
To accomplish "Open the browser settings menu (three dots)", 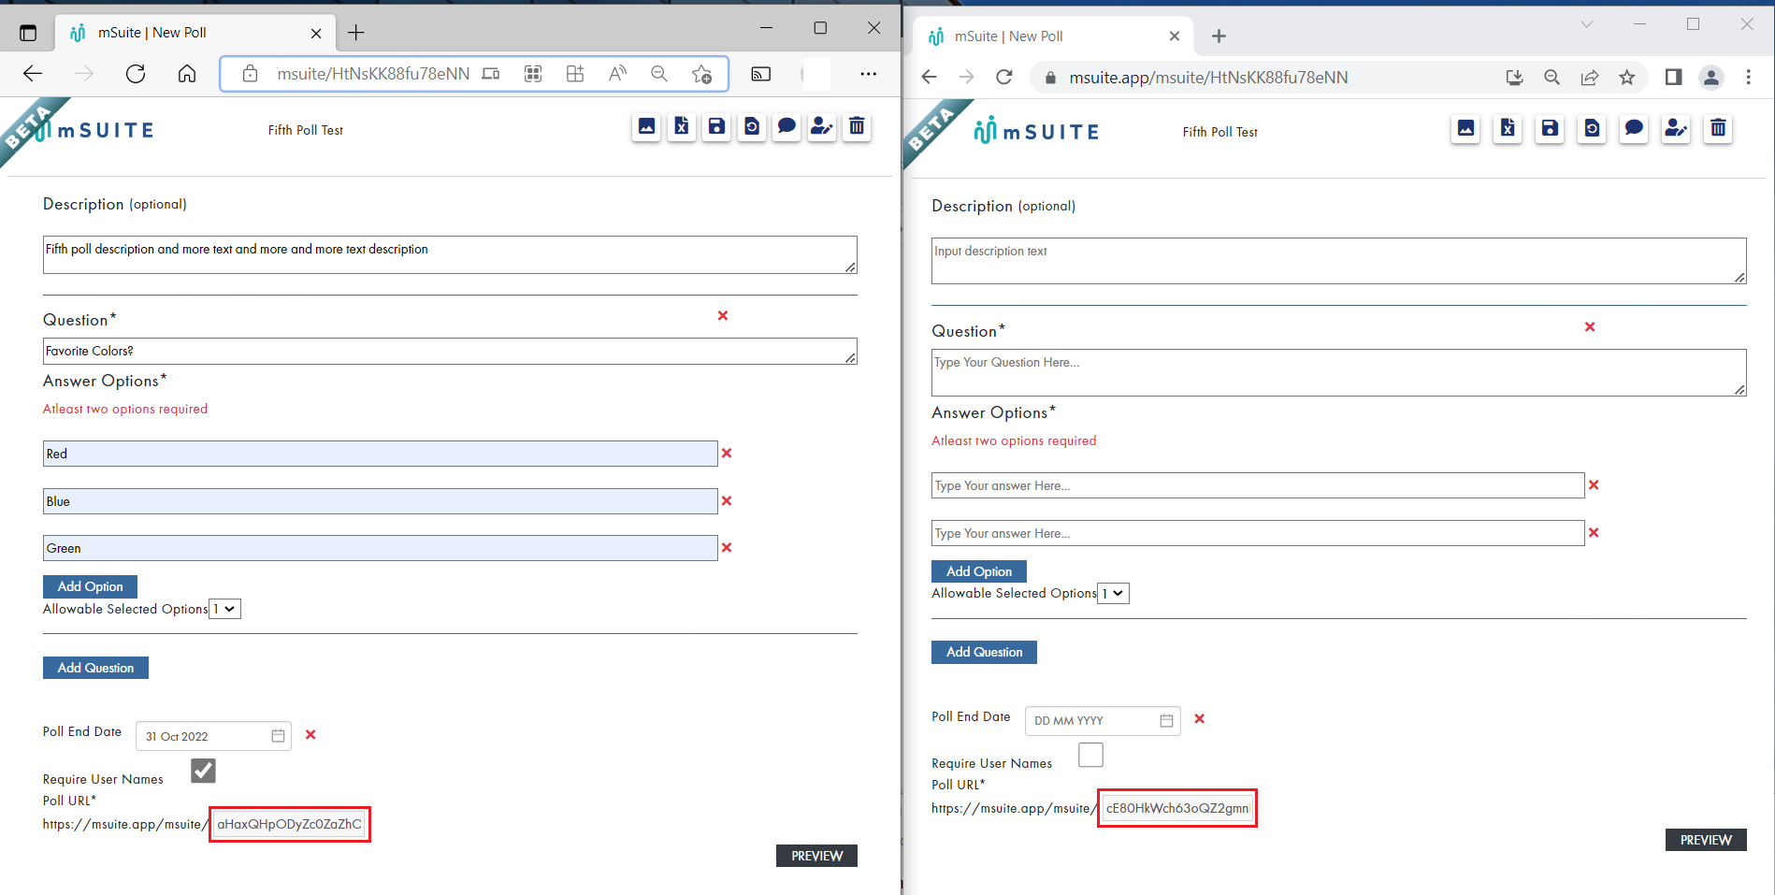I will tap(868, 73).
